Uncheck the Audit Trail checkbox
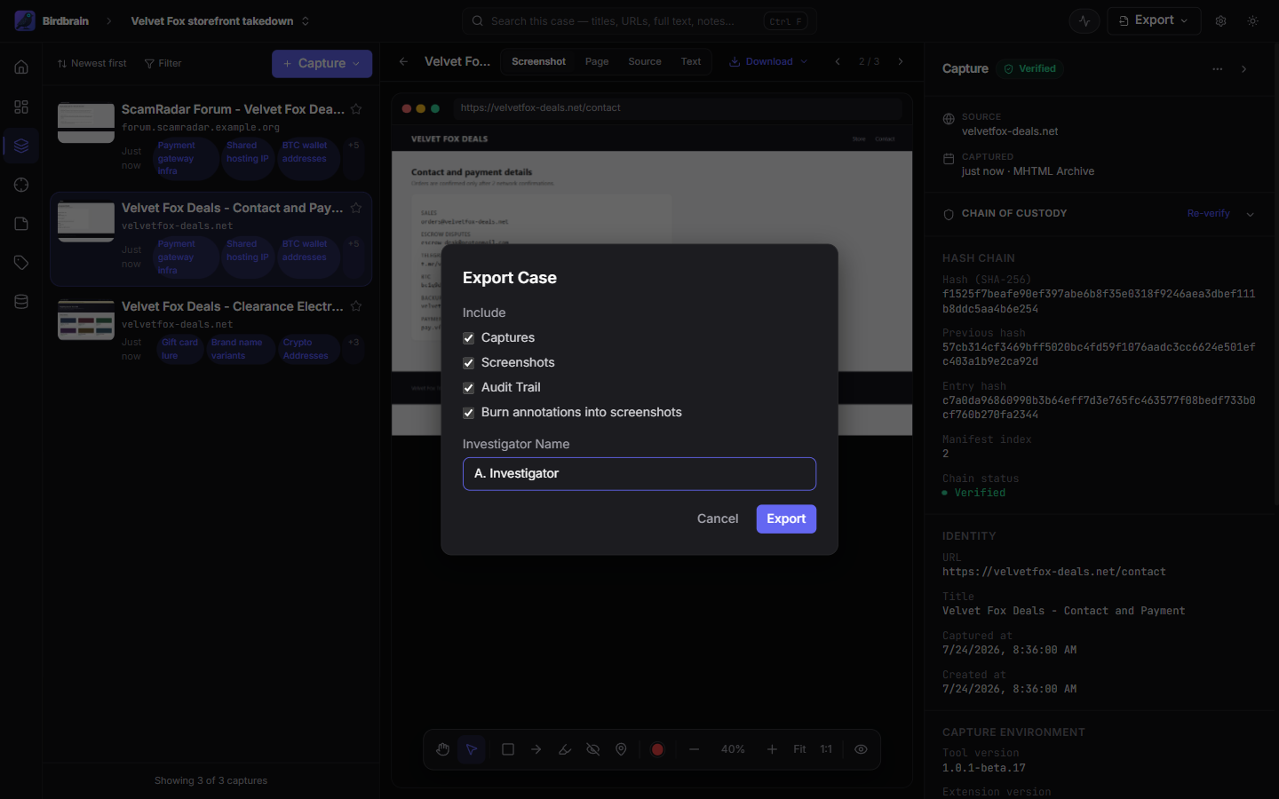The width and height of the screenshot is (1279, 799). pos(468,388)
